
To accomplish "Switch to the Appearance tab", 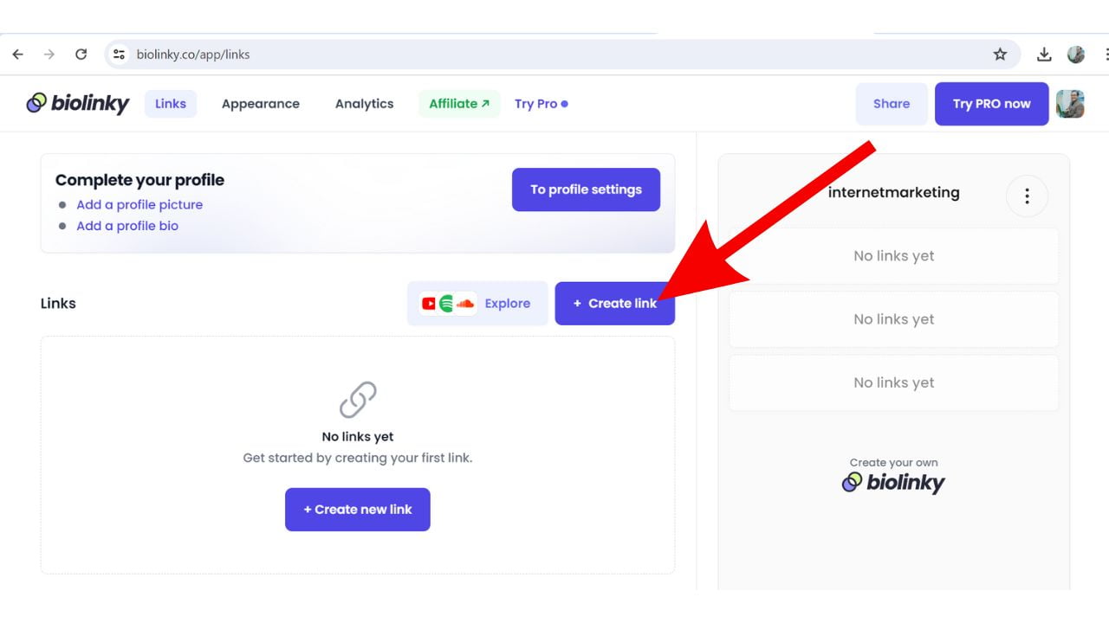I will [260, 104].
